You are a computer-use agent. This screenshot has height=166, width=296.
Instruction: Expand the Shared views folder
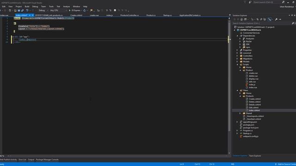[240, 113]
